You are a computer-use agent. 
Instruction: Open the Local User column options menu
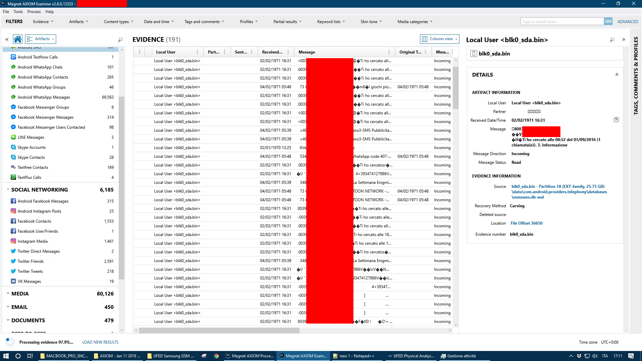197,52
